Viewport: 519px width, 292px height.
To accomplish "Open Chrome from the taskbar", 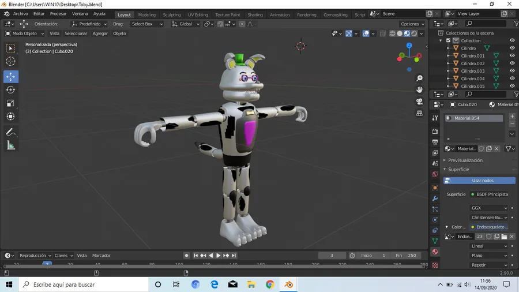I will click(x=270, y=284).
